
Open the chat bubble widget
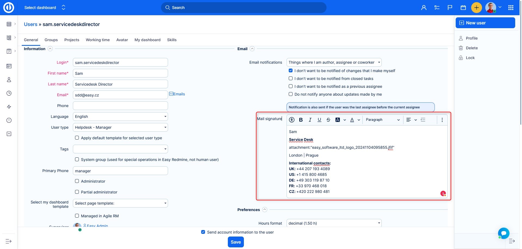[x=504, y=233]
